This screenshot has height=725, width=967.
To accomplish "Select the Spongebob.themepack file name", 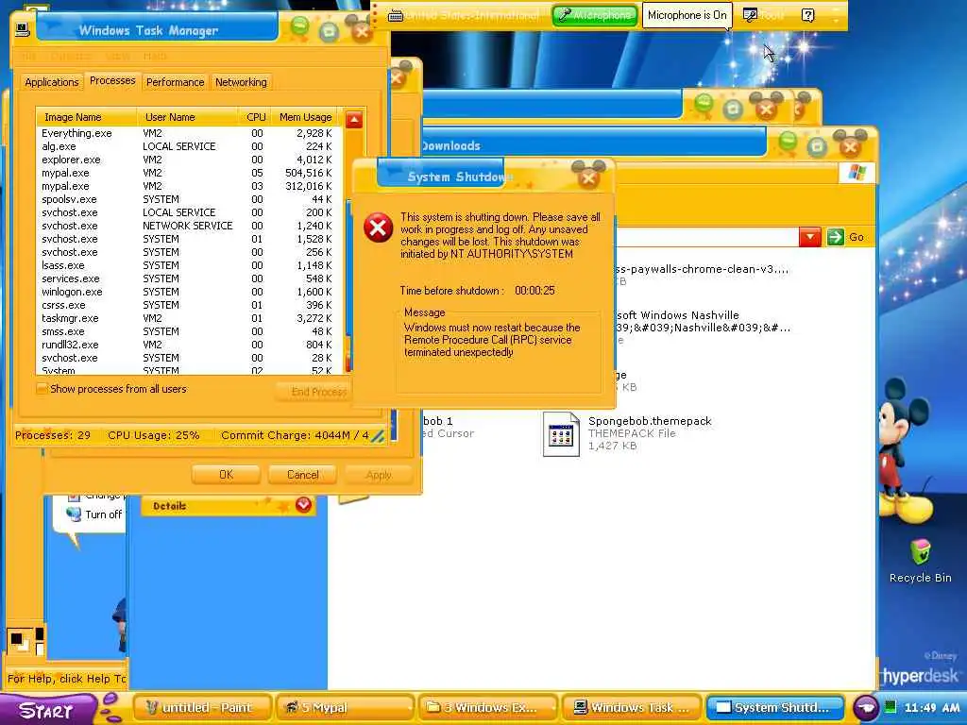I will click(x=650, y=421).
